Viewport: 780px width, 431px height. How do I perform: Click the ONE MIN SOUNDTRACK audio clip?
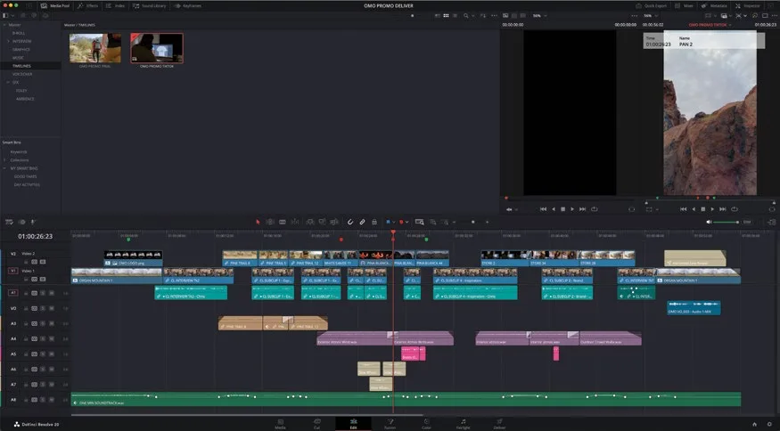point(406,399)
